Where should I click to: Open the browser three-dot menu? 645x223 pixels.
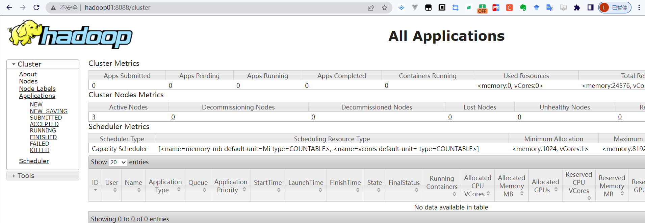(639, 7)
